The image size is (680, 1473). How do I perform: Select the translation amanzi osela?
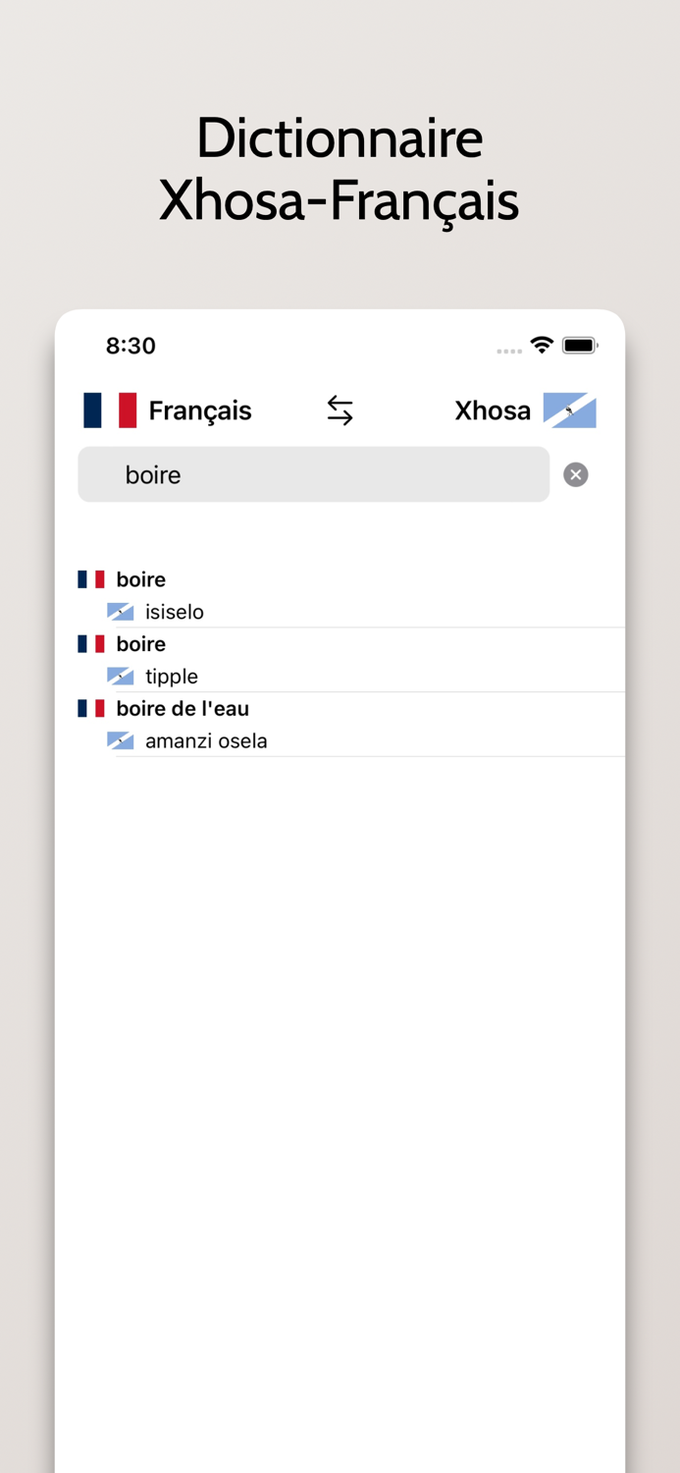pyautogui.click(x=206, y=740)
